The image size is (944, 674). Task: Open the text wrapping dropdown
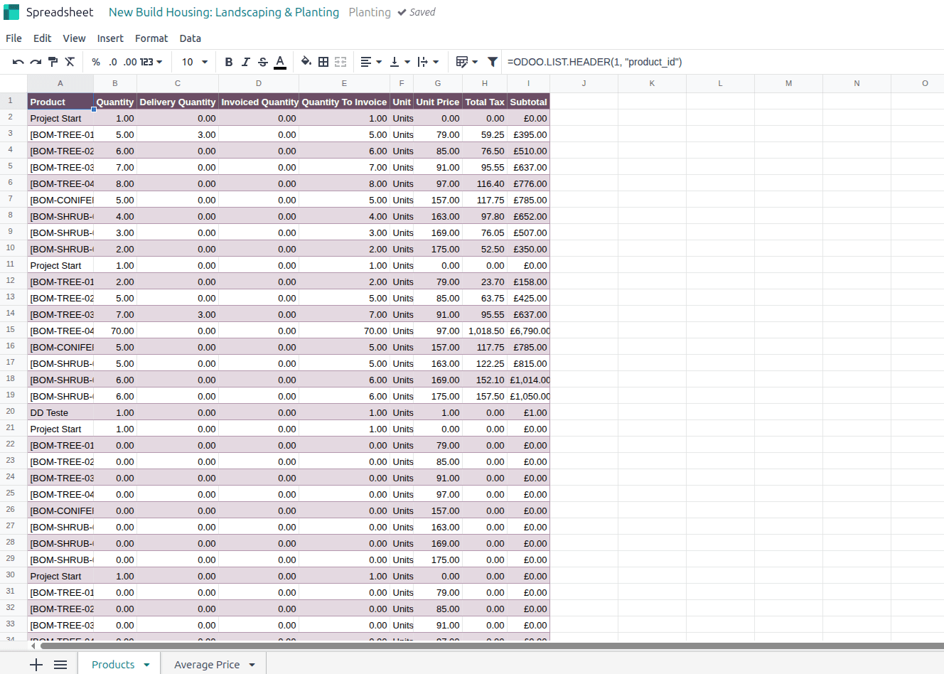point(428,62)
